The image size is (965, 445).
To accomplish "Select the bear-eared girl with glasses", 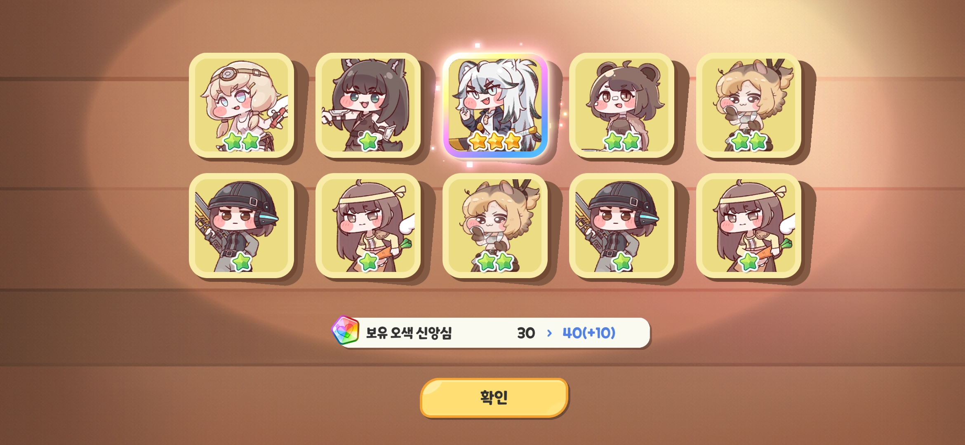I will point(621,105).
